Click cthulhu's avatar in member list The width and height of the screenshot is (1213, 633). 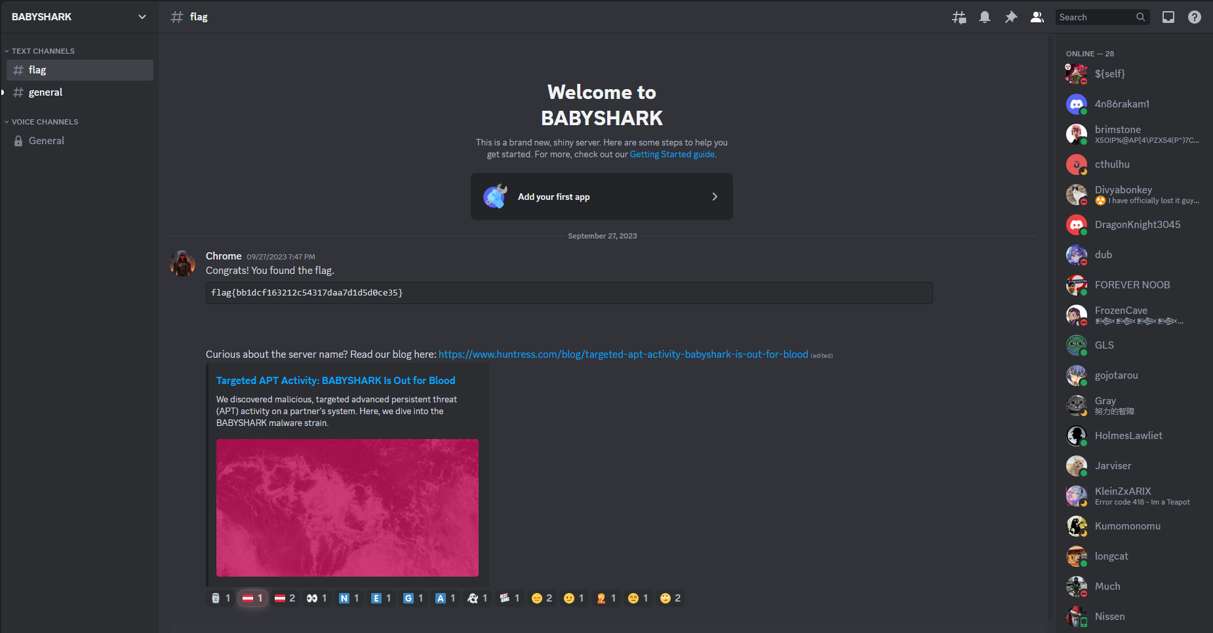coord(1076,164)
